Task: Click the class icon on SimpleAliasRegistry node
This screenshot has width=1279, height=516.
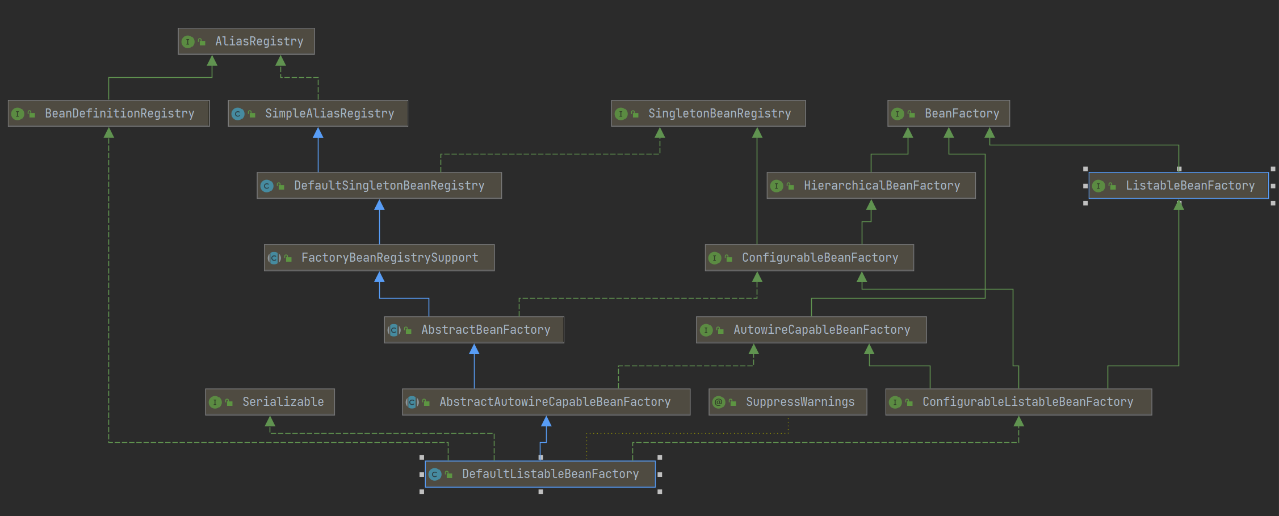Action: point(238,114)
